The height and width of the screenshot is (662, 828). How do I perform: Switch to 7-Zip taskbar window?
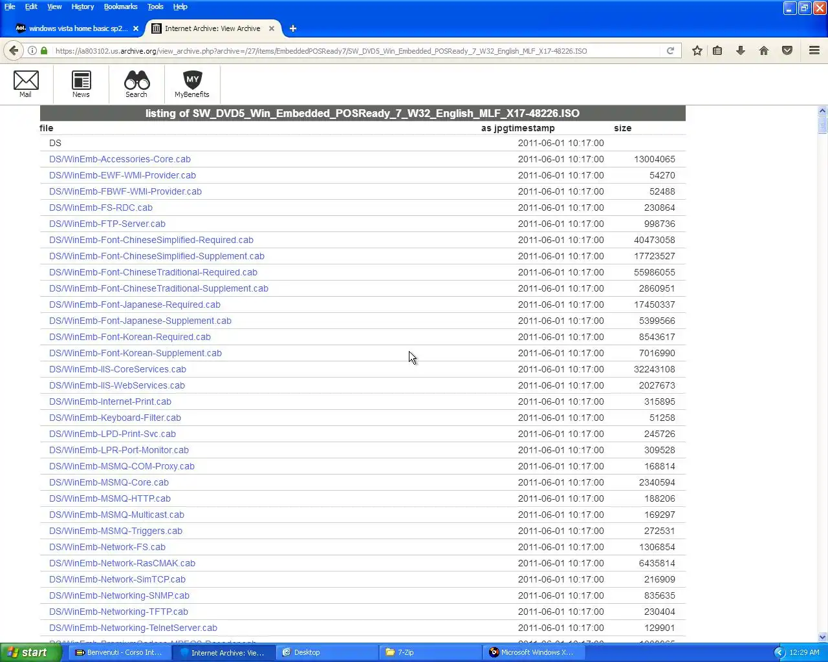[430, 652]
